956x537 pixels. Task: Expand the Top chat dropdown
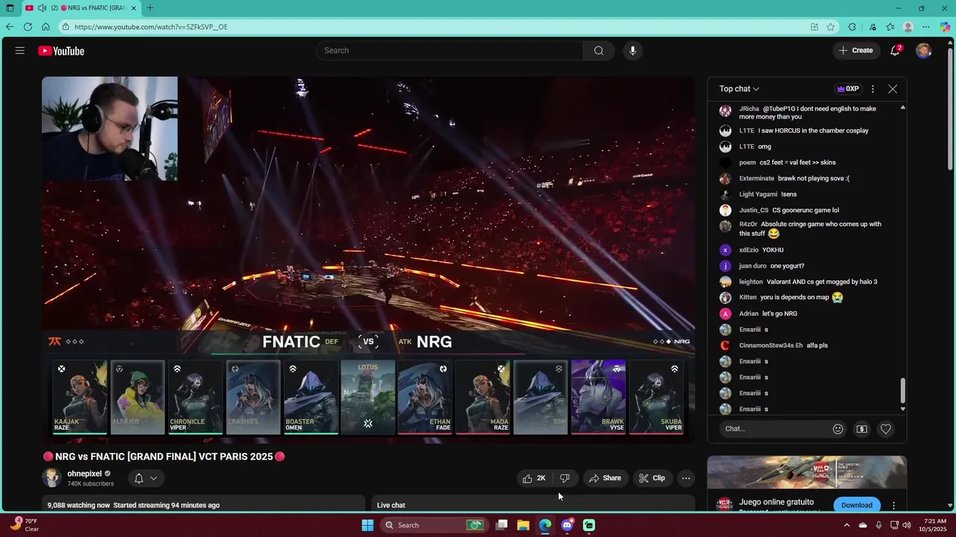point(739,89)
